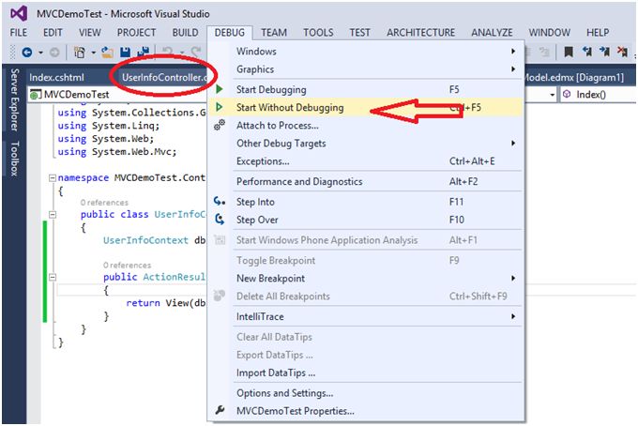The width and height of the screenshot is (638, 426).
Task: Open the MVCDemoTest project navigation dropdown
Action: [x=117, y=95]
